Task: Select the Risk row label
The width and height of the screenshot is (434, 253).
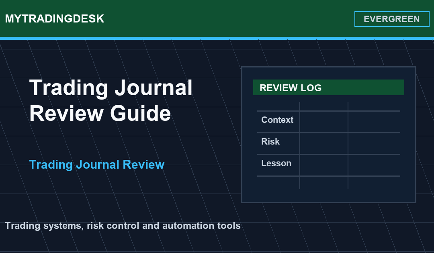Action: [270, 142]
